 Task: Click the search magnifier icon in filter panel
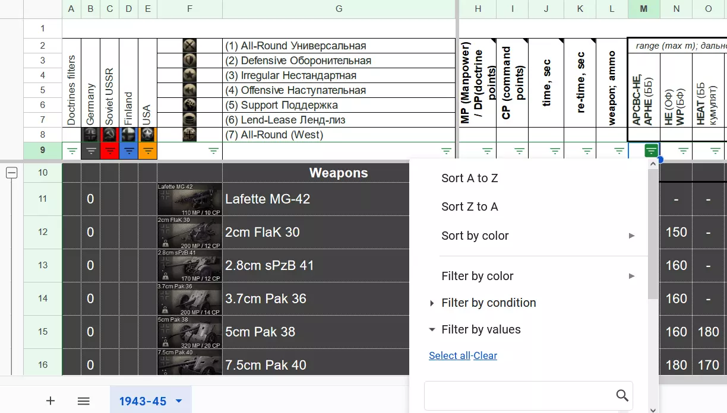(622, 395)
